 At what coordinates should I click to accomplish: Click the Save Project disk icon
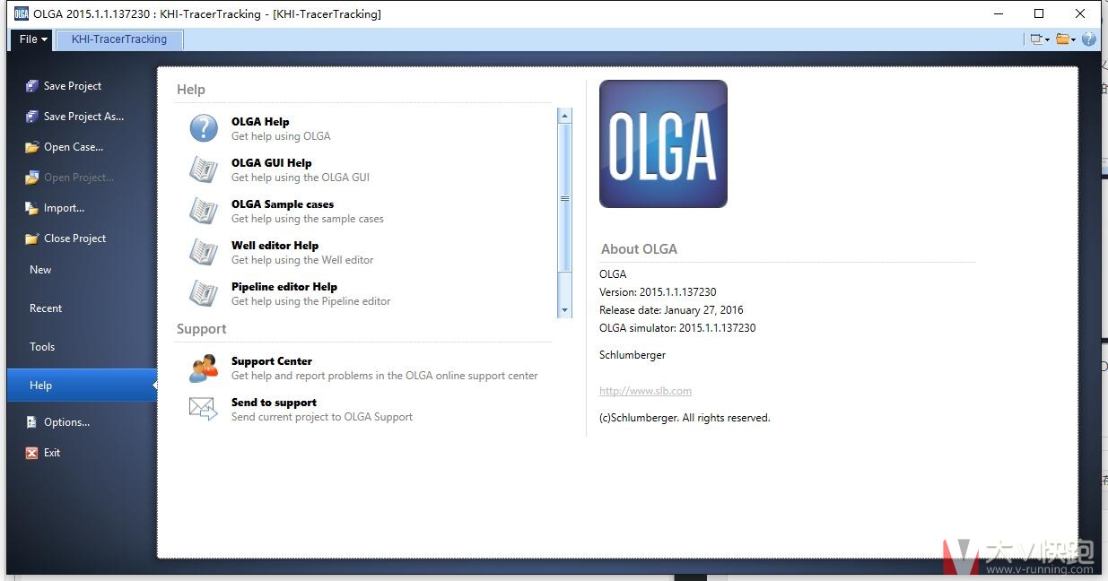coord(32,86)
